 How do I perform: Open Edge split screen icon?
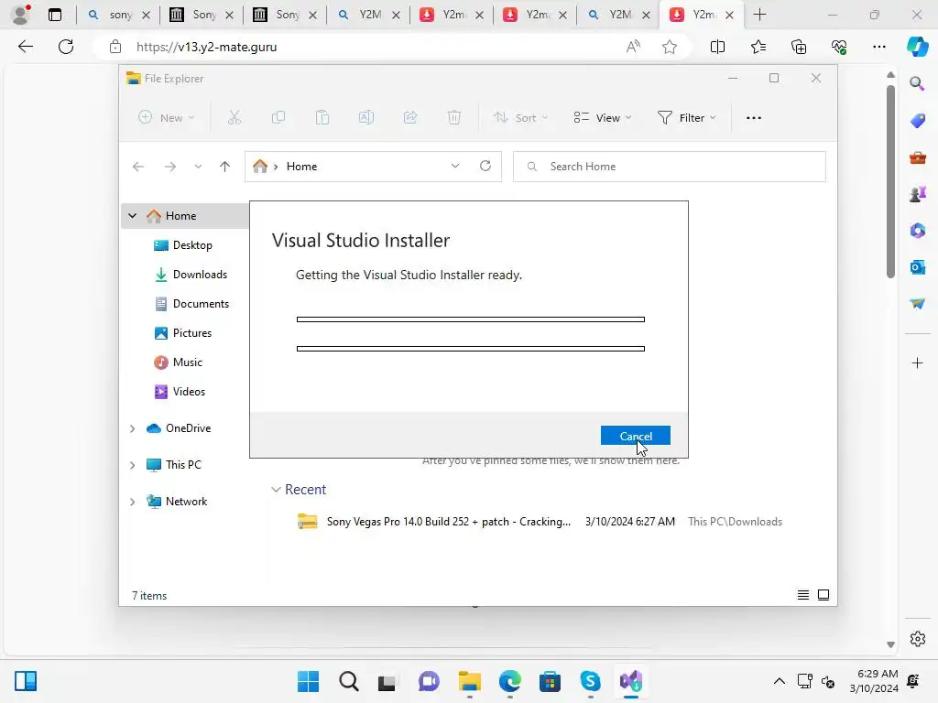717,47
